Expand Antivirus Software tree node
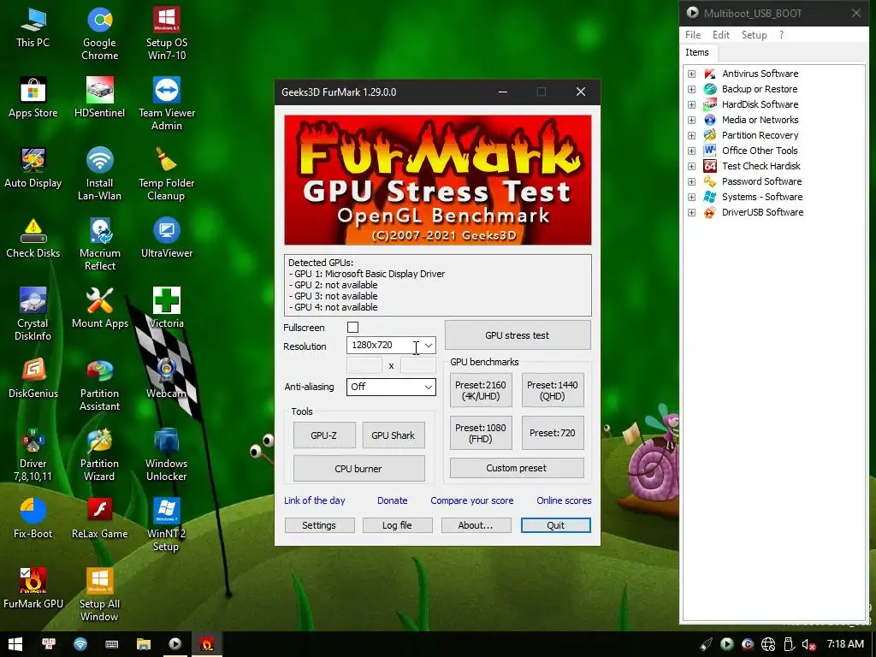The height and width of the screenshot is (657, 876). 691,74
